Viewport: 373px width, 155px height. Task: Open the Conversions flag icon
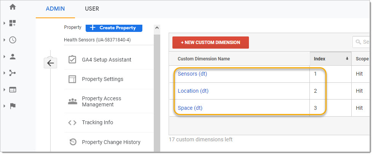(x=13, y=106)
